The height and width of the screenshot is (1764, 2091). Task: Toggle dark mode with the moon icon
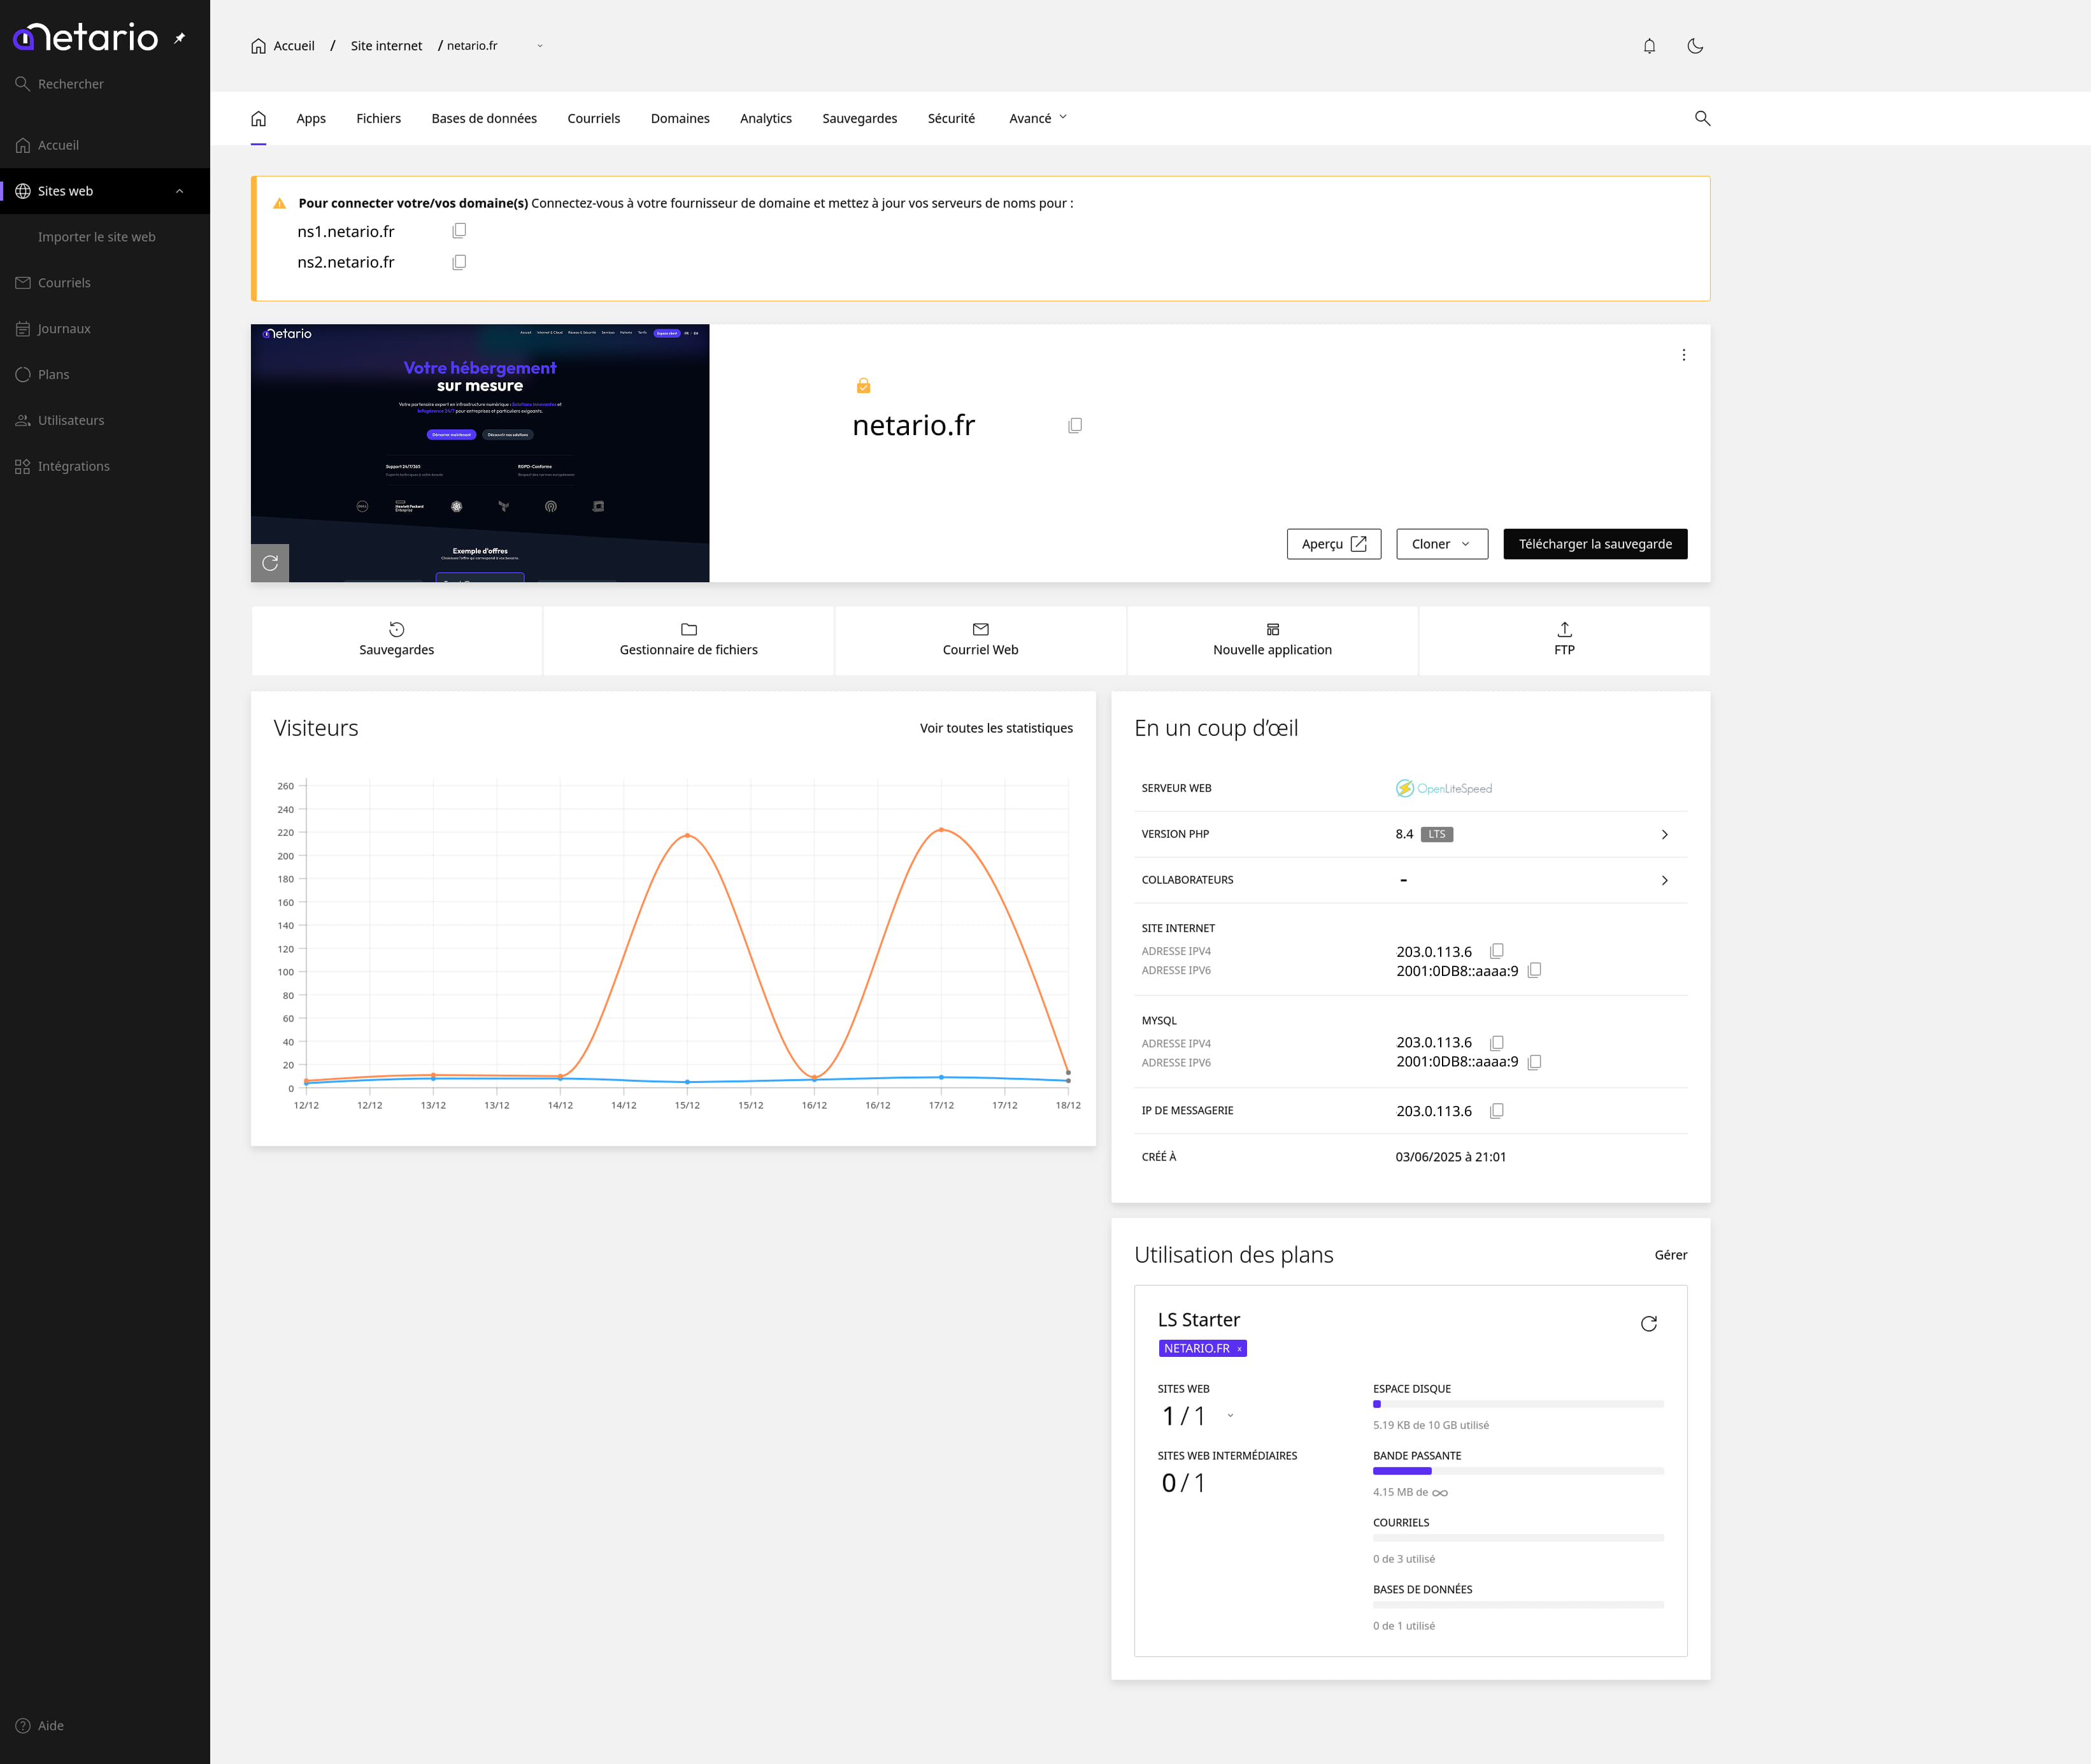point(1695,45)
